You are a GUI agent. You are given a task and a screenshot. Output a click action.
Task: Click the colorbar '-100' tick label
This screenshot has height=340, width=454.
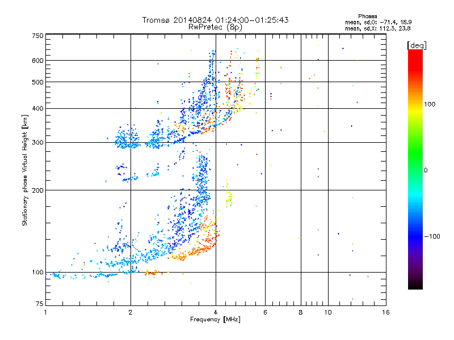coord(432,236)
